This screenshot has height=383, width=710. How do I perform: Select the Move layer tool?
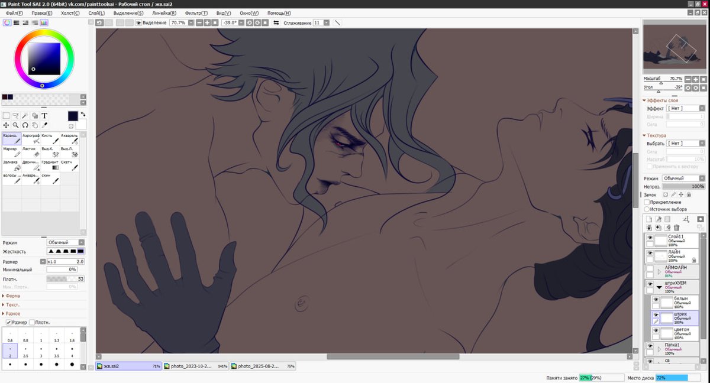click(6, 125)
